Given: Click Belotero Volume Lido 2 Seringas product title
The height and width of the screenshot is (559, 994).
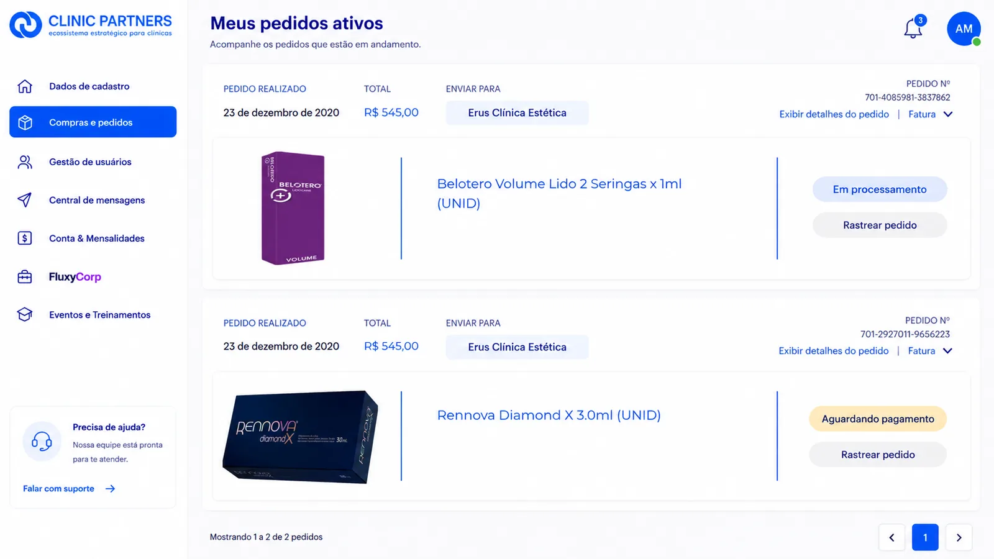Looking at the screenshot, I should point(559,193).
